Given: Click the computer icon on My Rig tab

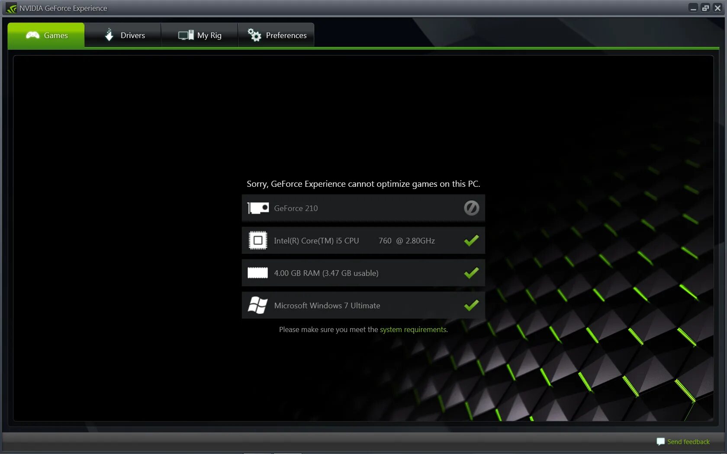Looking at the screenshot, I should point(186,35).
